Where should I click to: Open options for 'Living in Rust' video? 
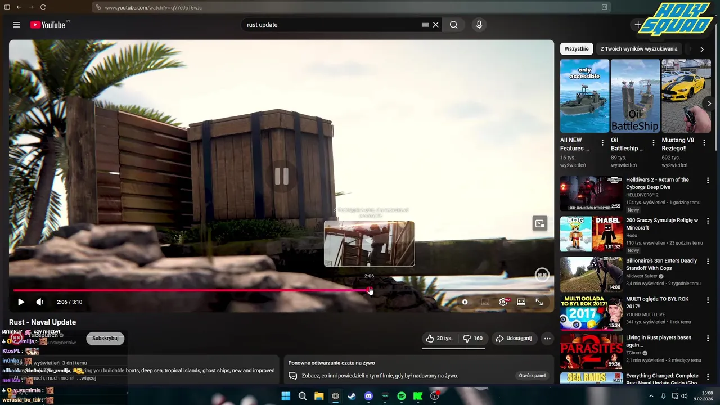click(708, 338)
